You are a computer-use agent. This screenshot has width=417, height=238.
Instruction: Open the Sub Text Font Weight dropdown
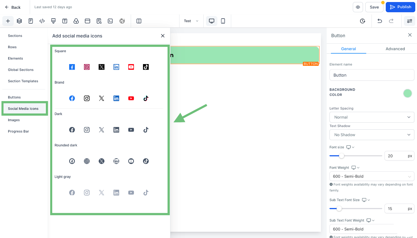(x=372, y=229)
